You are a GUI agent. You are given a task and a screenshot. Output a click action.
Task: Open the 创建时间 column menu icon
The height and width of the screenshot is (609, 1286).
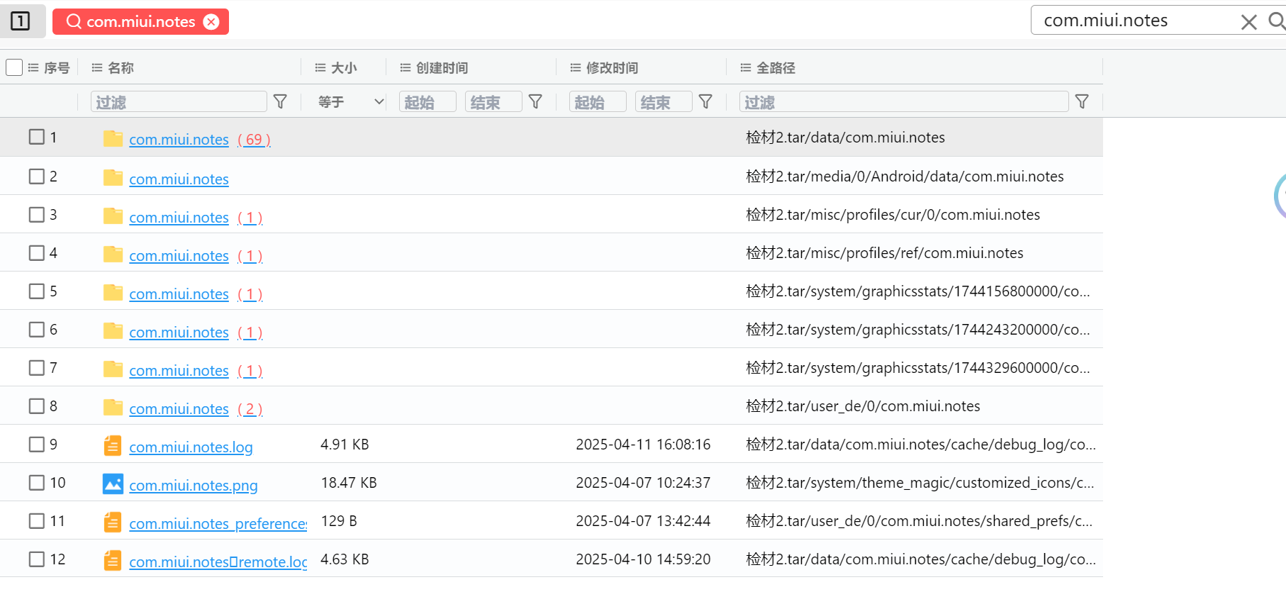click(406, 68)
